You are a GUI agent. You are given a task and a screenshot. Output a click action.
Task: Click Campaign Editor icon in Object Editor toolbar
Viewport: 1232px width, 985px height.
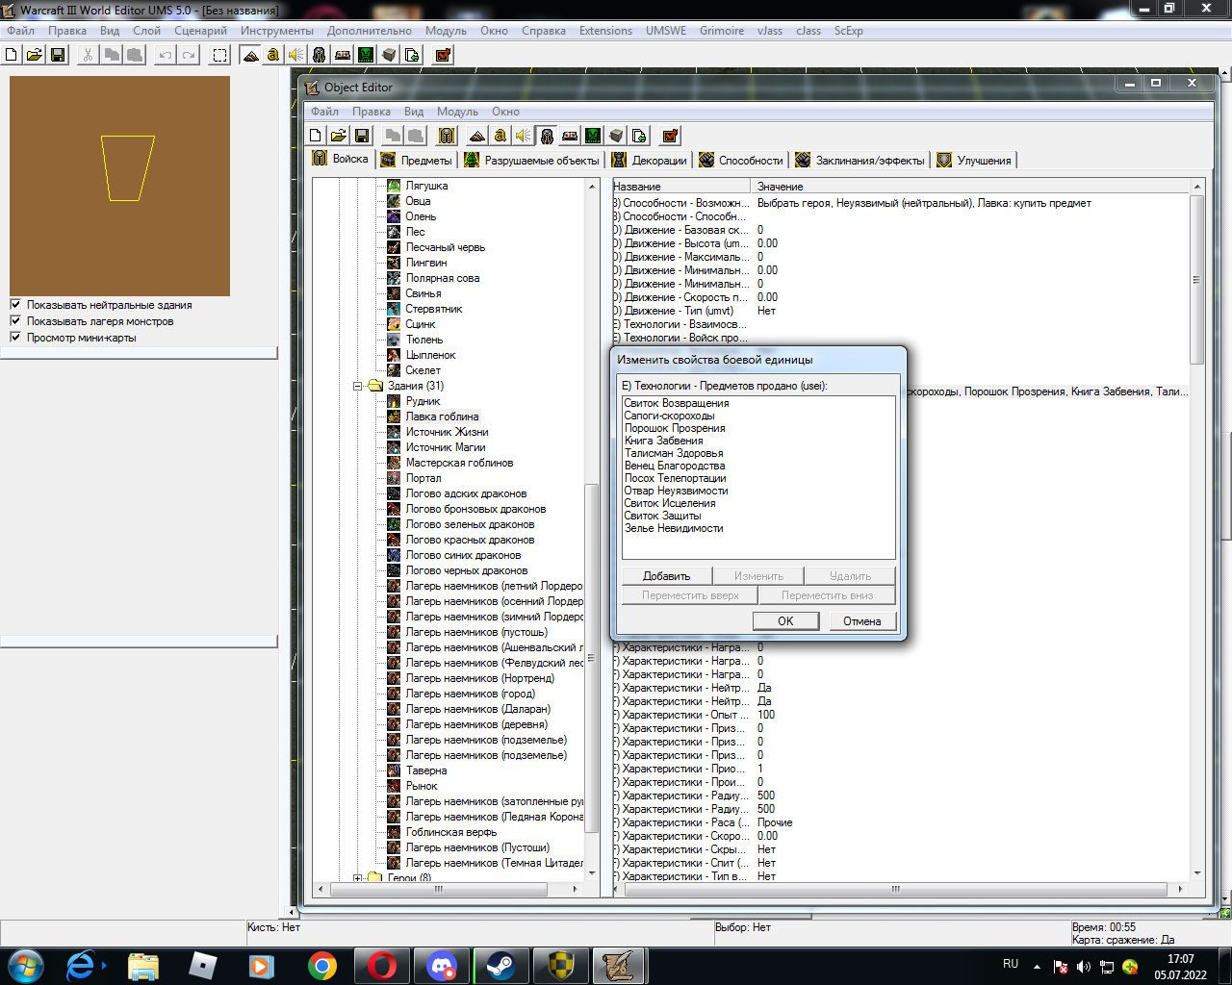pos(570,136)
